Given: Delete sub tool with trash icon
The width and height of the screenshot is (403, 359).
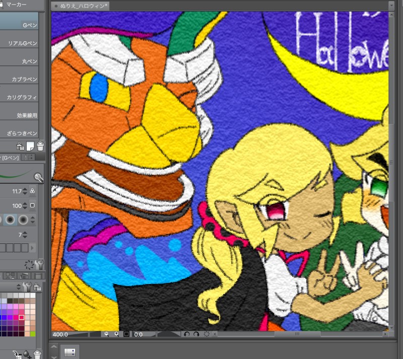Looking at the screenshot, I should pos(40,146).
